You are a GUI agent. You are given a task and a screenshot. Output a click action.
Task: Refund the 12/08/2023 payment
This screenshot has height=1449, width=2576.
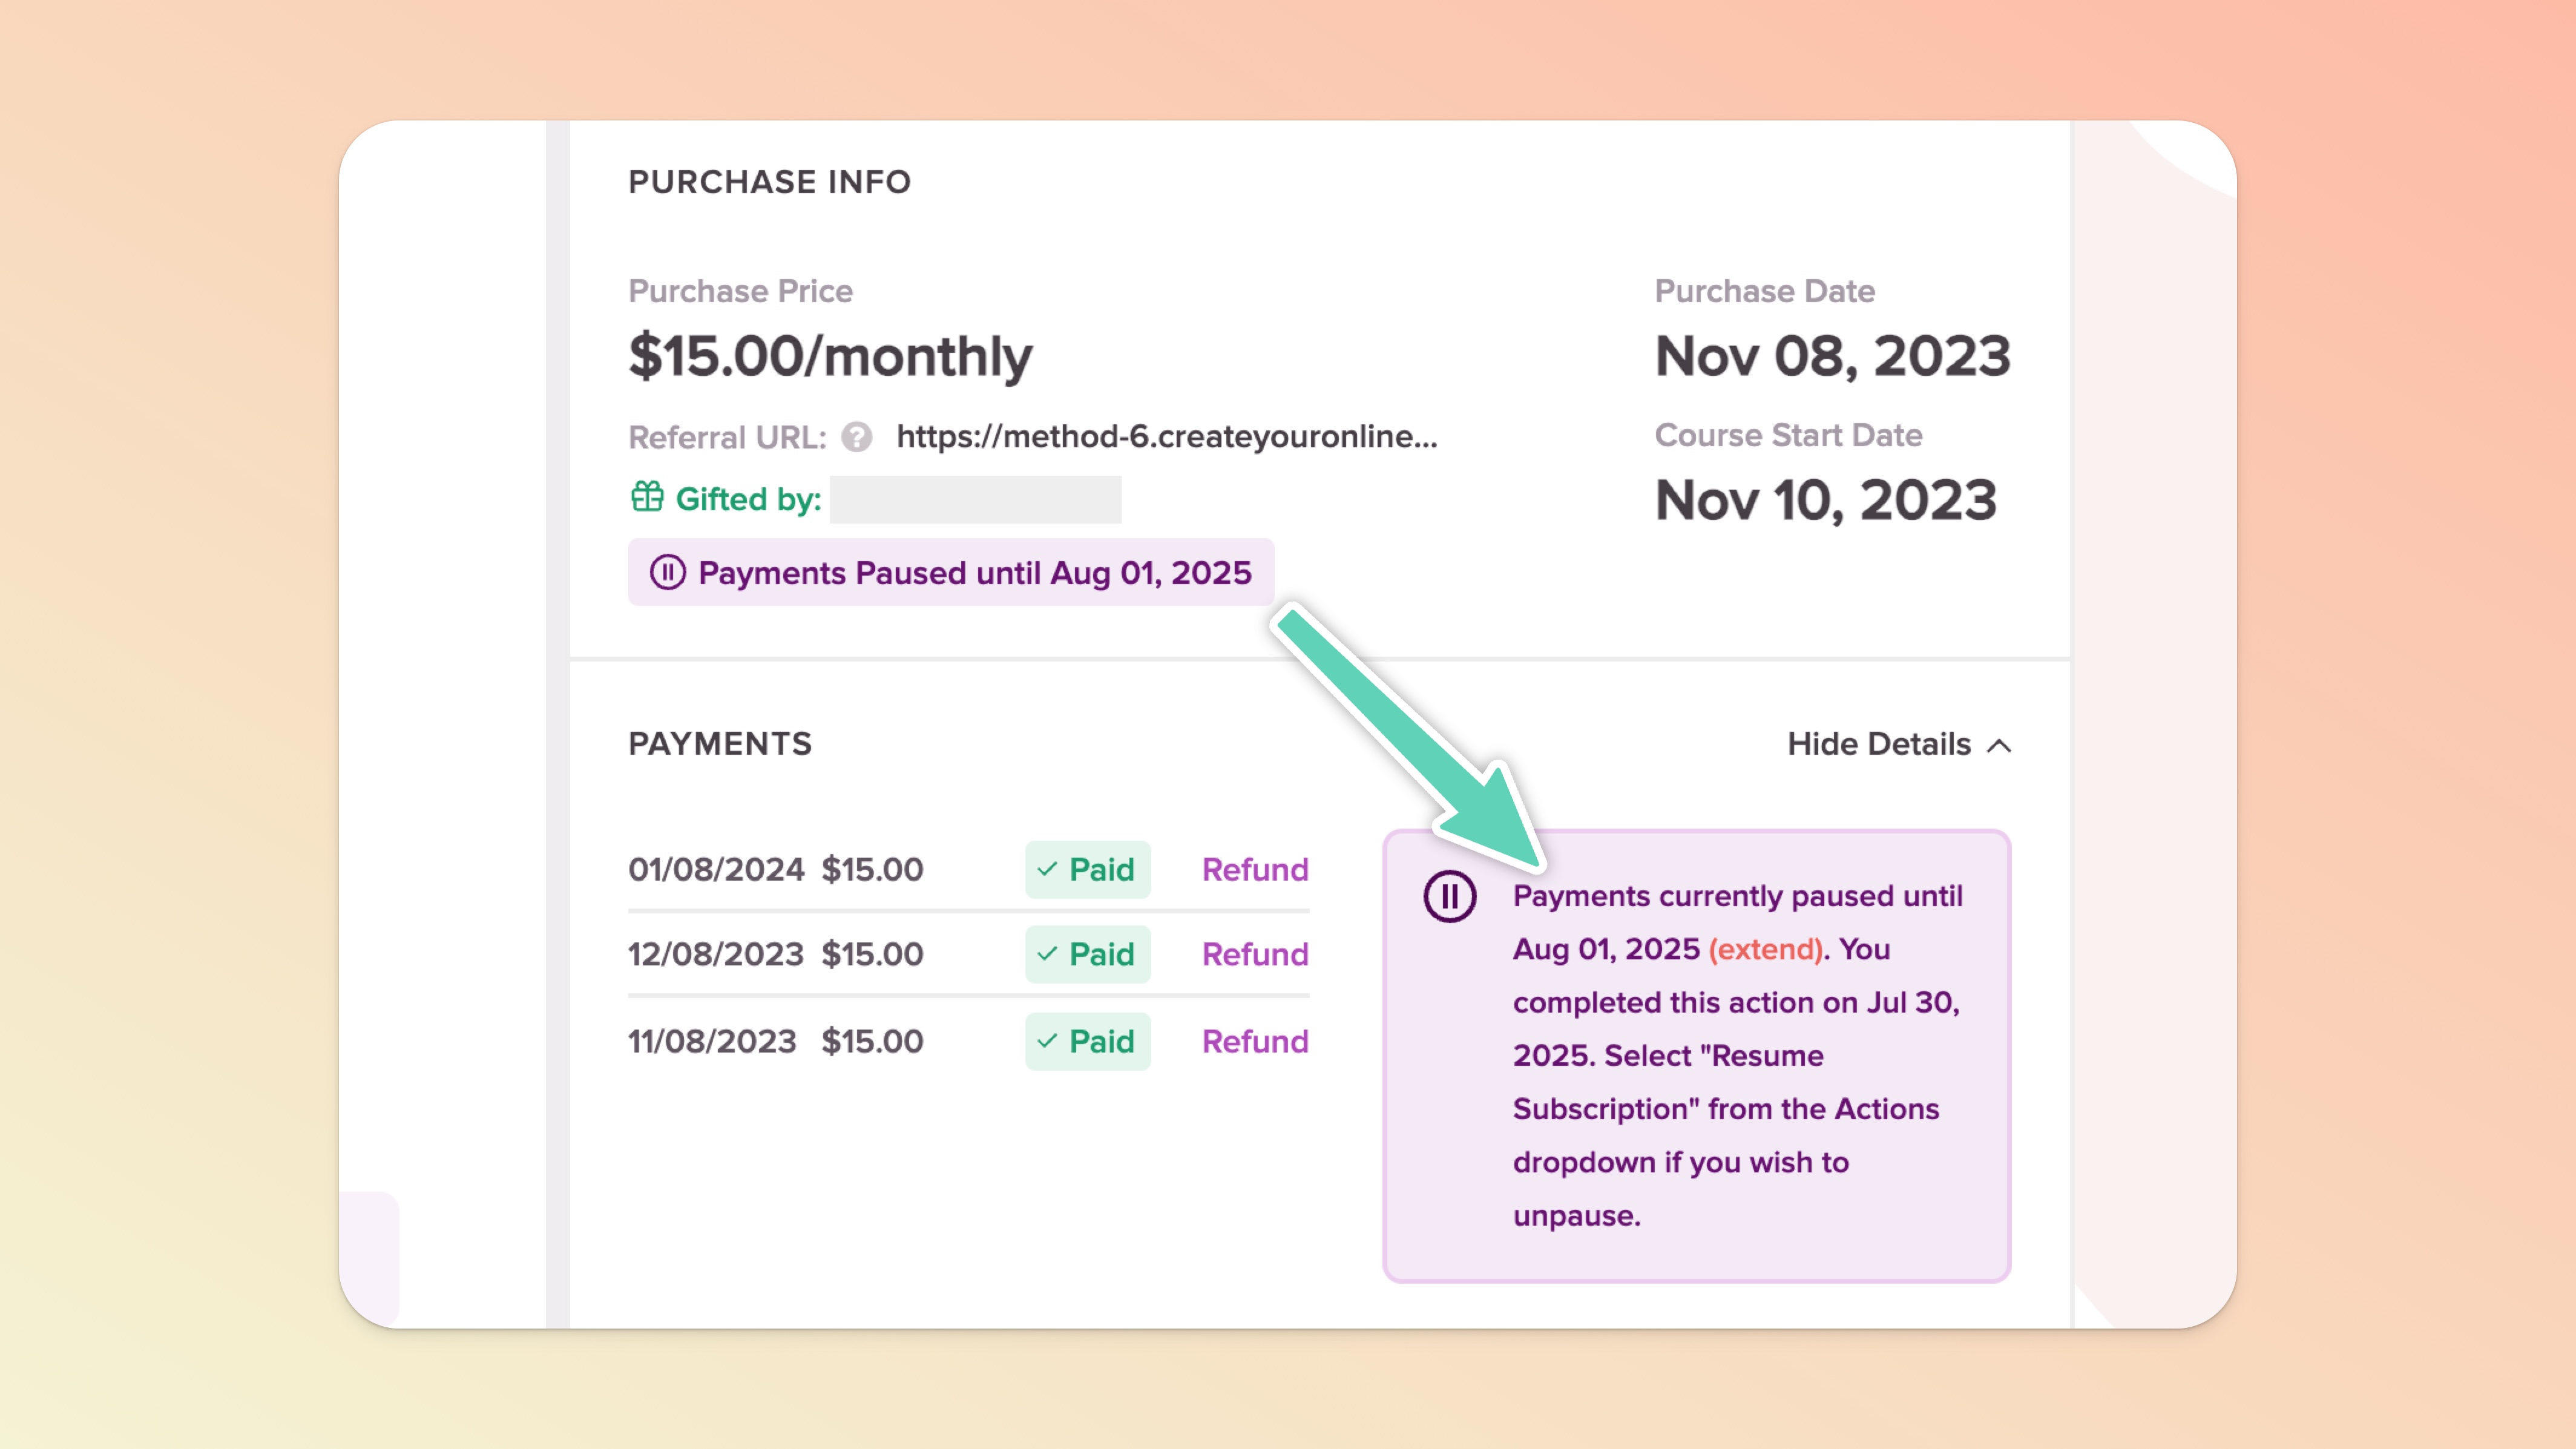pyautogui.click(x=1254, y=954)
